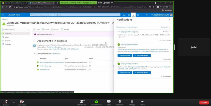Refresh the deployment overview
This screenshot has width=211, height=106.
[x=65, y=30]
